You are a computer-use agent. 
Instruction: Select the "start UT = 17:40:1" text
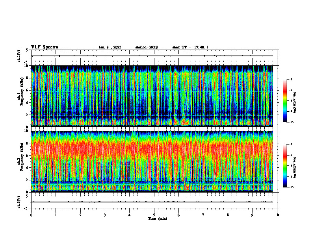(190, 47)
